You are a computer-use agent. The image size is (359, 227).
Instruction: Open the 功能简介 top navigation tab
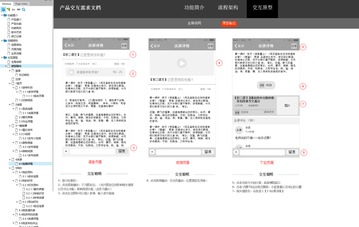194,7
